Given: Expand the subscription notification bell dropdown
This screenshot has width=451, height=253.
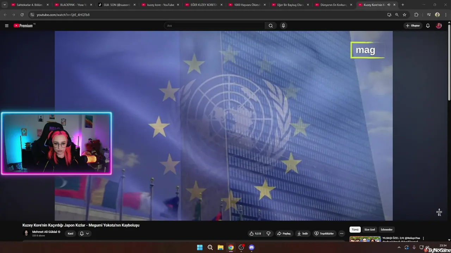Looking at the screenshot, I should click(x=85, y=233).
